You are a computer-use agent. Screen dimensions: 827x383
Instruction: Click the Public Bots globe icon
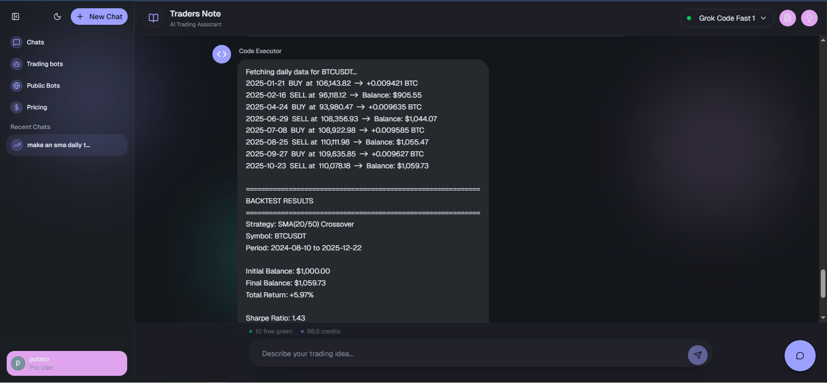[17, 86]
